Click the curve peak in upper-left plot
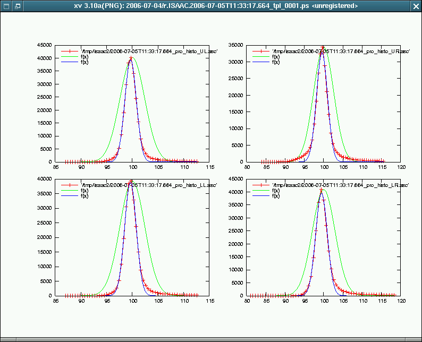This screenshot has height=342, width=422. 131,58
